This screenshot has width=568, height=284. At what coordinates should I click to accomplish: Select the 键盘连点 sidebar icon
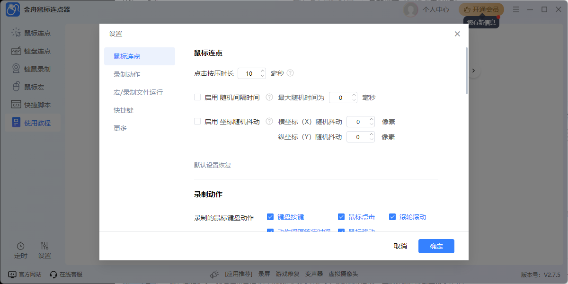tap(31, 51)
